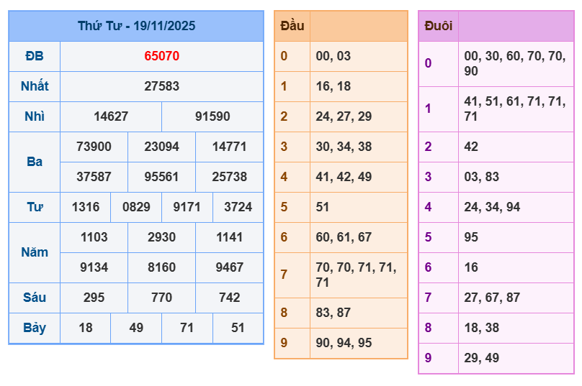
Task: Click Sáu prize number 770
Action: (x=161, y=298)
